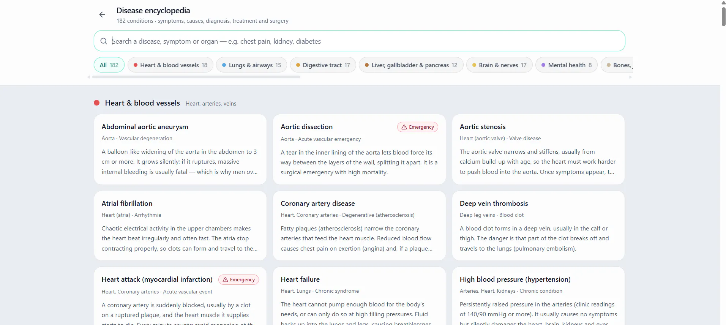Screen dimensions: 726x325
Task: Click 'Heart, Lungs · Chronic syndrome' subtitle
Action: pos(320,291)
